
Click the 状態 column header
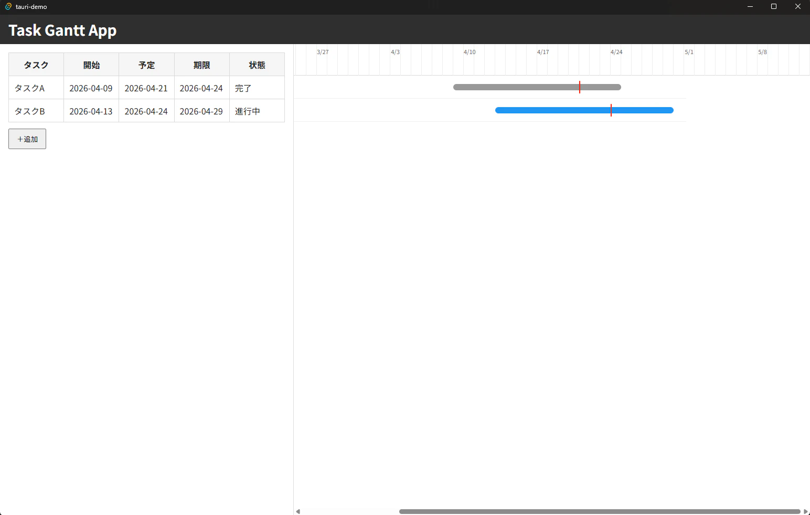(257, 65)
